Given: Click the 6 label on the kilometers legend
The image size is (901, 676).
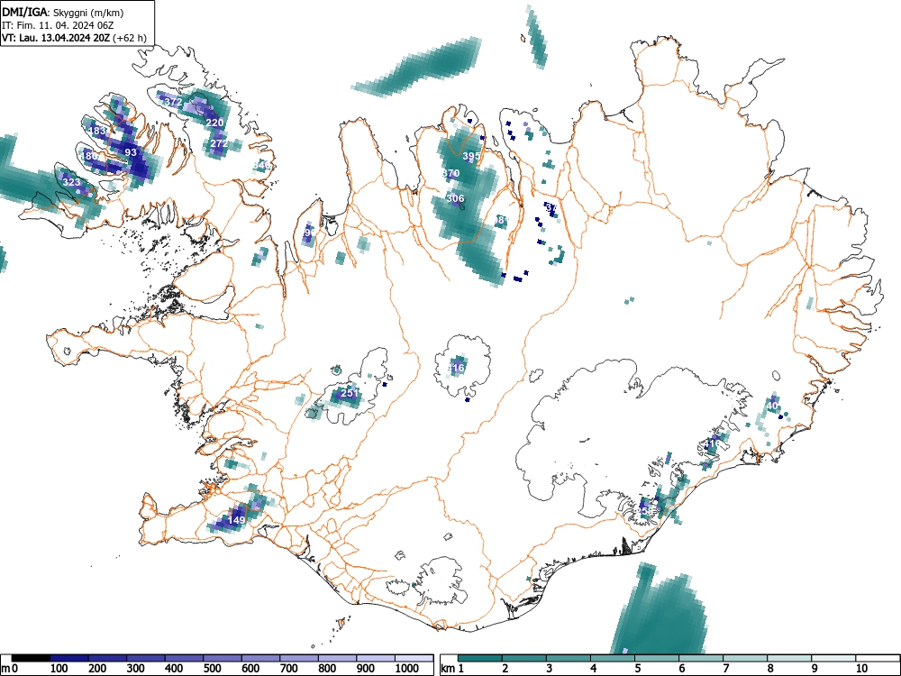Looking at the screenshot, I should [x=681, y=669].
